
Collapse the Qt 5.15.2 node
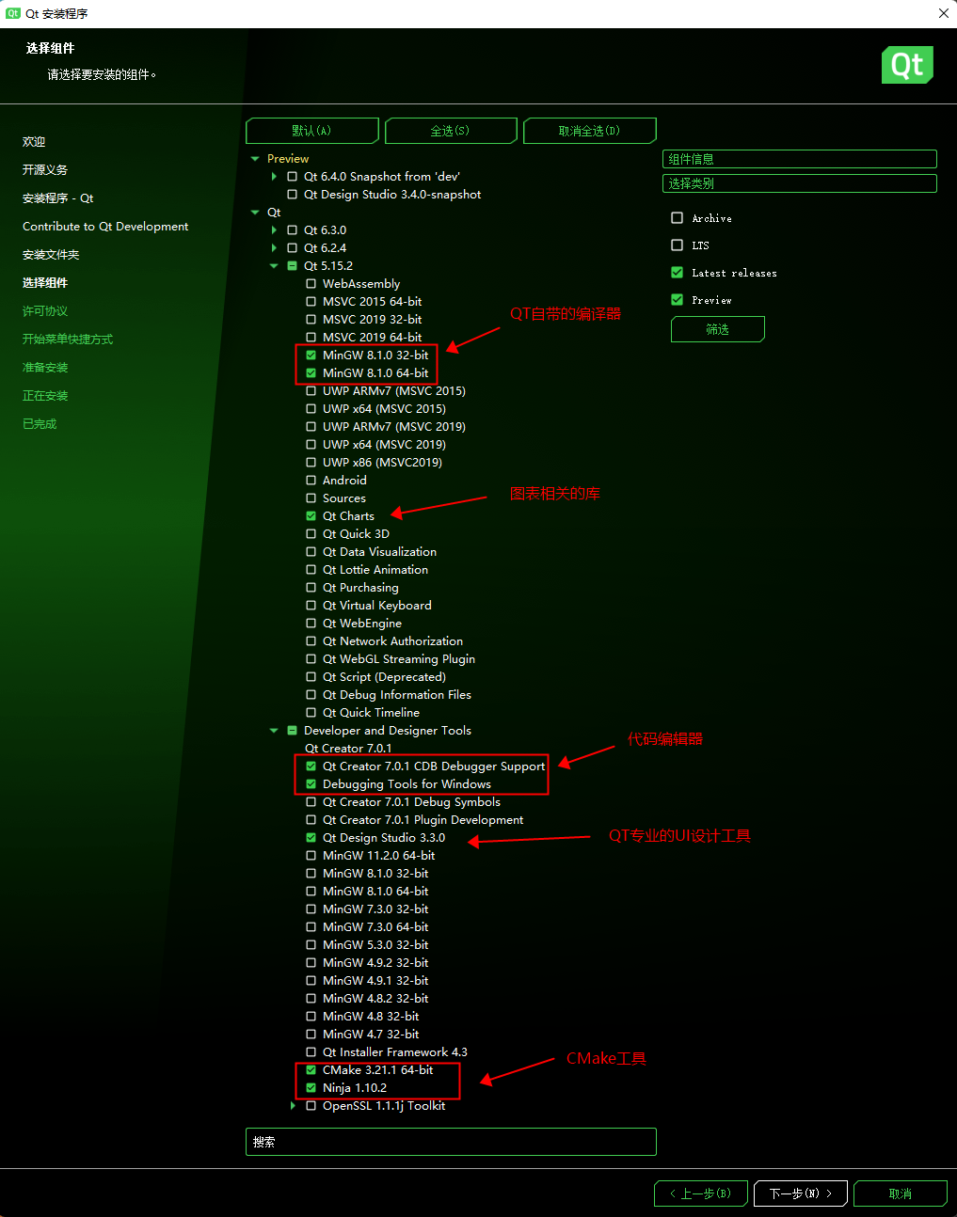pos(274,266)
